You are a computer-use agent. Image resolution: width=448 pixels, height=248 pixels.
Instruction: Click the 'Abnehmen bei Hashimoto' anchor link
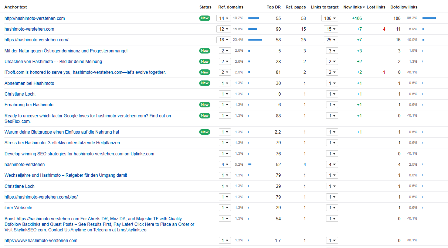(29, 83)
